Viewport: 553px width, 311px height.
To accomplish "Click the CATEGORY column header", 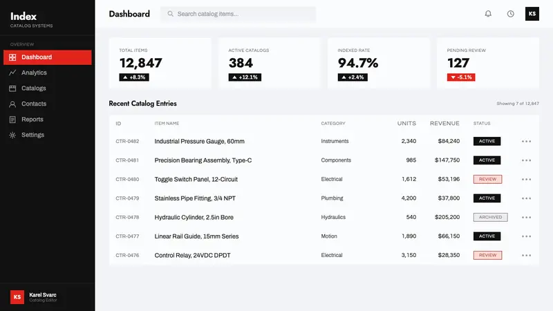I will [x=333, y=124].
